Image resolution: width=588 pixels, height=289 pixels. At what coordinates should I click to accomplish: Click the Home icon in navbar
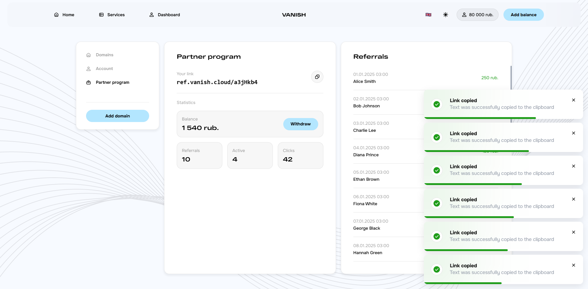56,15
